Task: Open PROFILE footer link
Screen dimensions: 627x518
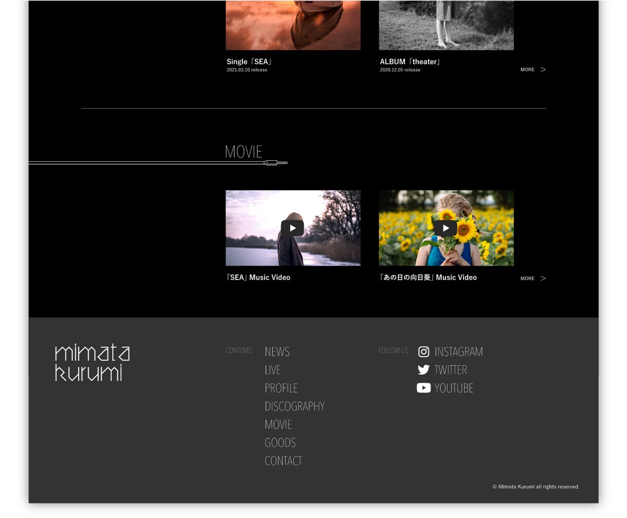Action: [x=281, y=388]
